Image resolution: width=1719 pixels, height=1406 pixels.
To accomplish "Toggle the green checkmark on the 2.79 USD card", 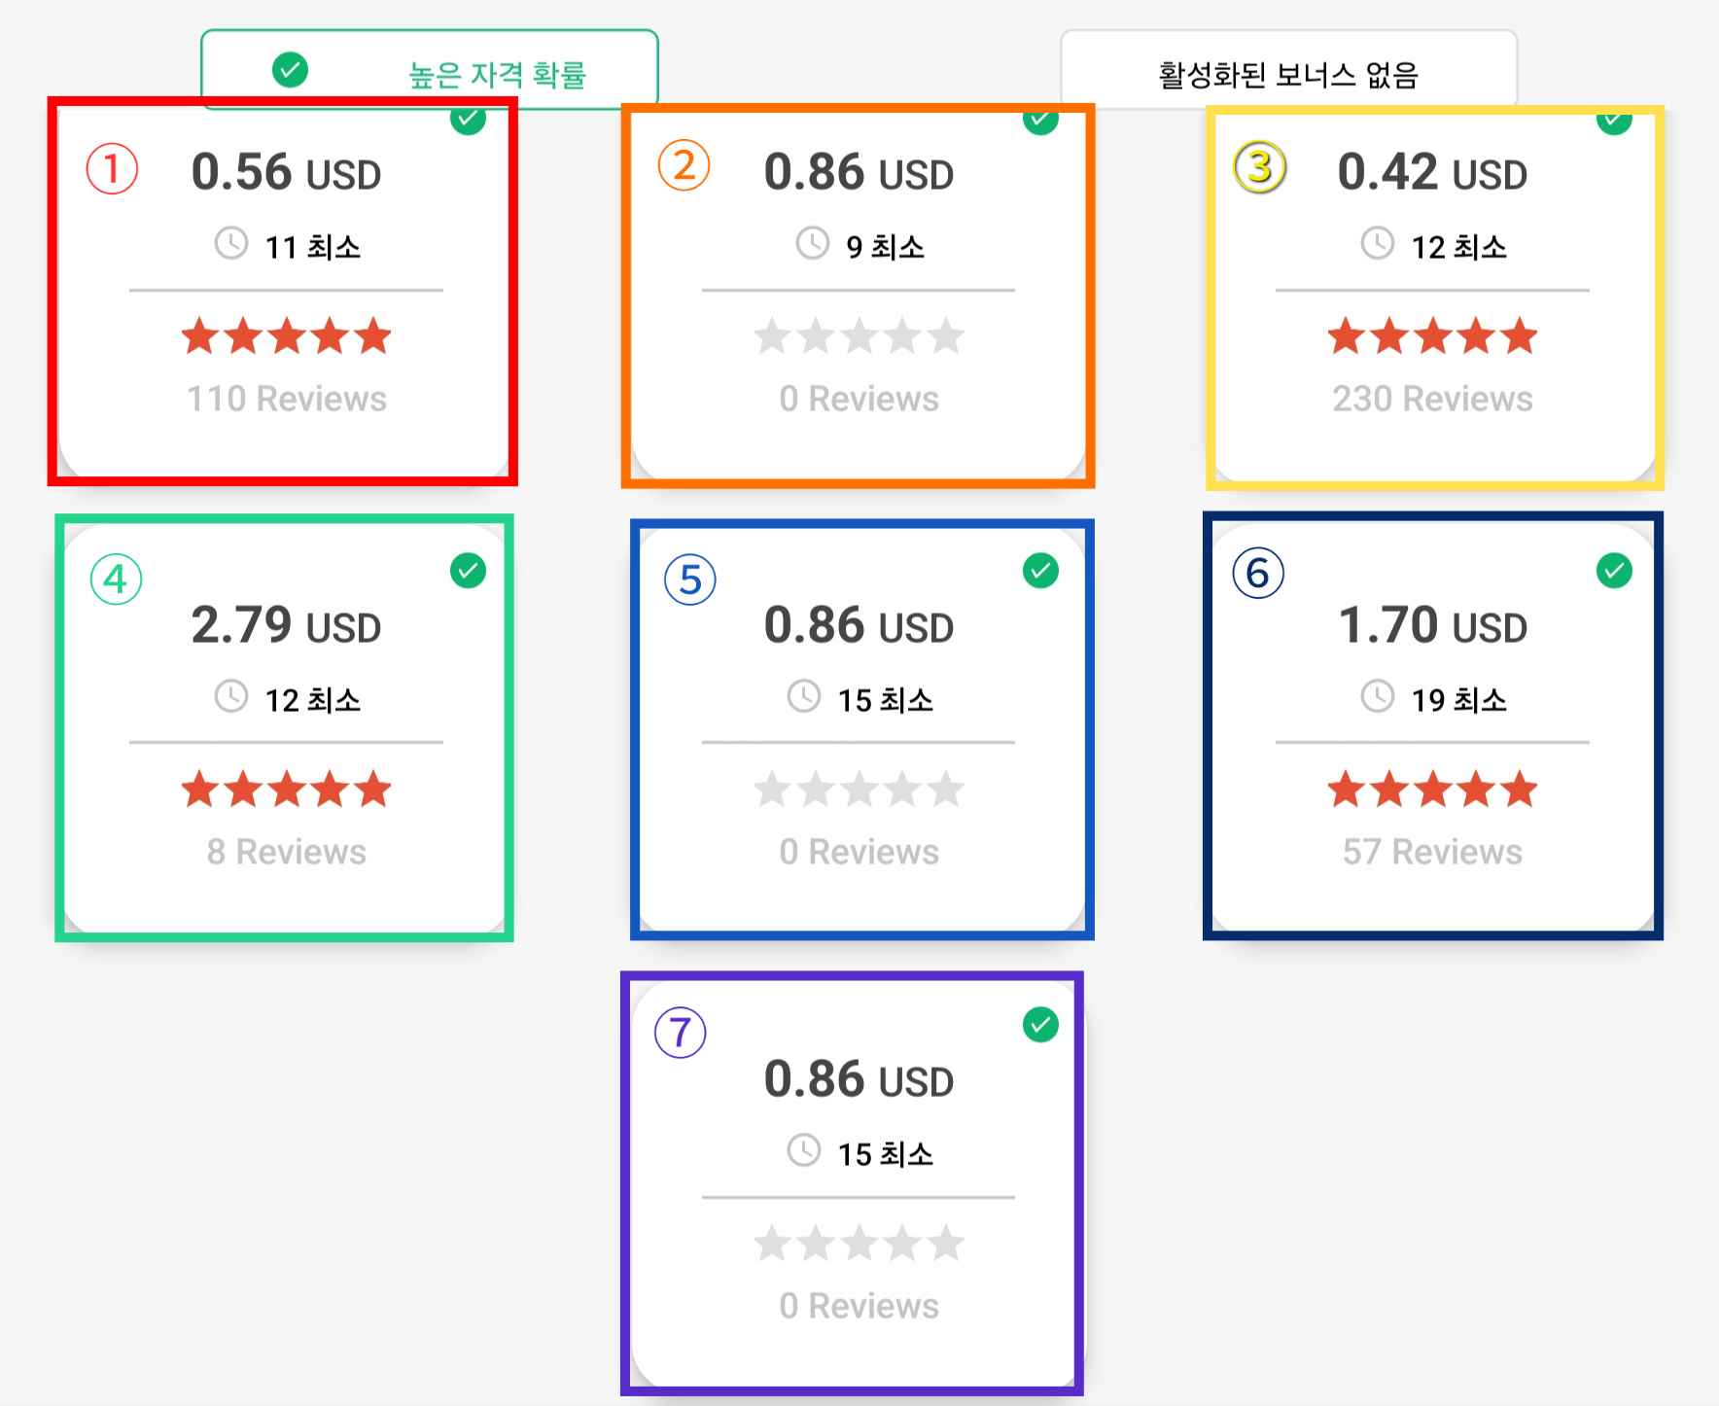I will [x=468, y=571].
